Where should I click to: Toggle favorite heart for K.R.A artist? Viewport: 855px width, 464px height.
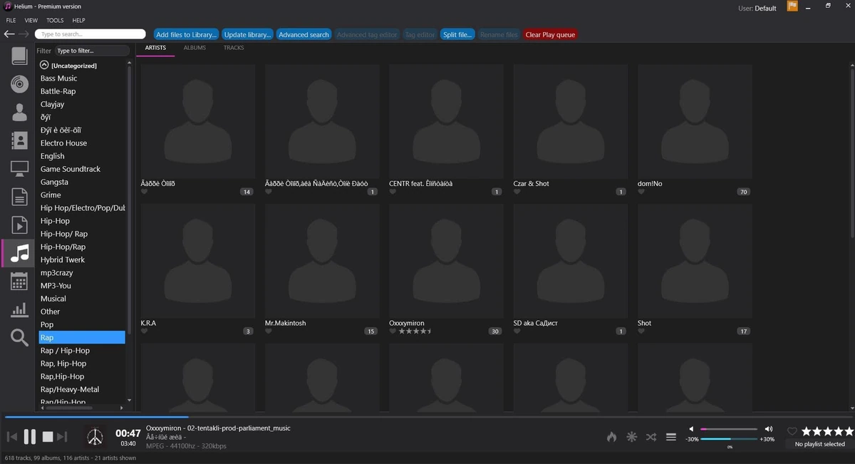coord(145,331)
